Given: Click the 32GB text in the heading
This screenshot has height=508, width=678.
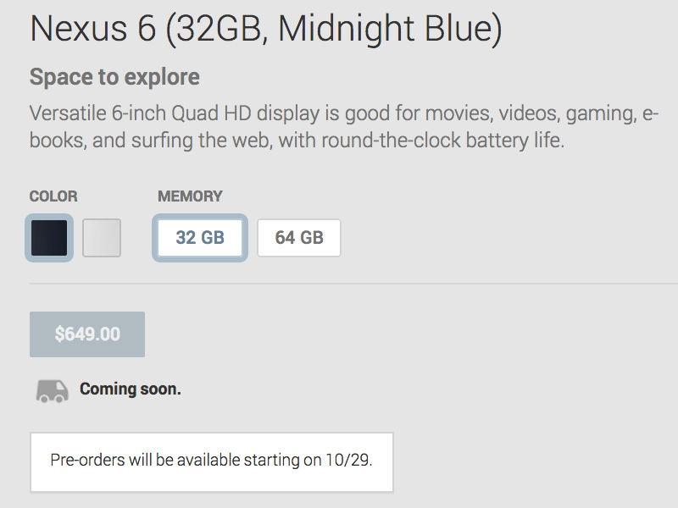Looking at the screenshot, I should click(219, 29).
